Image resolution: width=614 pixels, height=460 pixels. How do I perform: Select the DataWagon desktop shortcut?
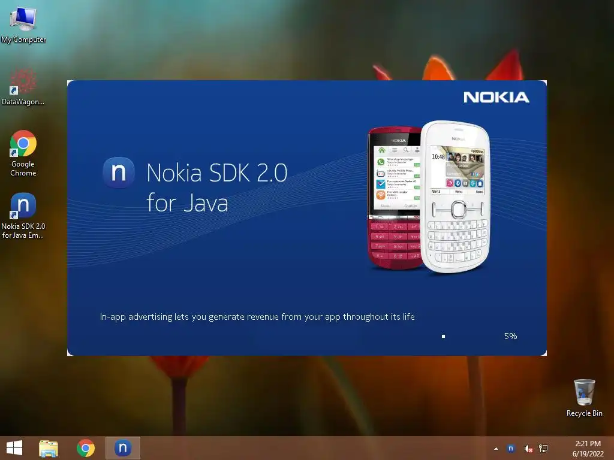[x=23, y=87]
